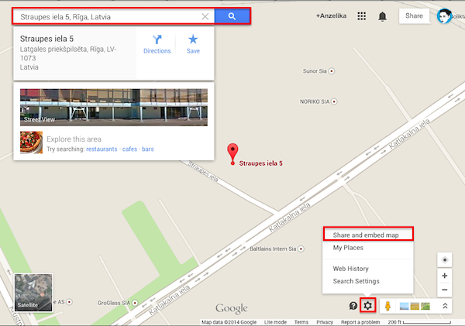
Task: Expand the imagery strip chevron
Action: click(x=445, y=306)
